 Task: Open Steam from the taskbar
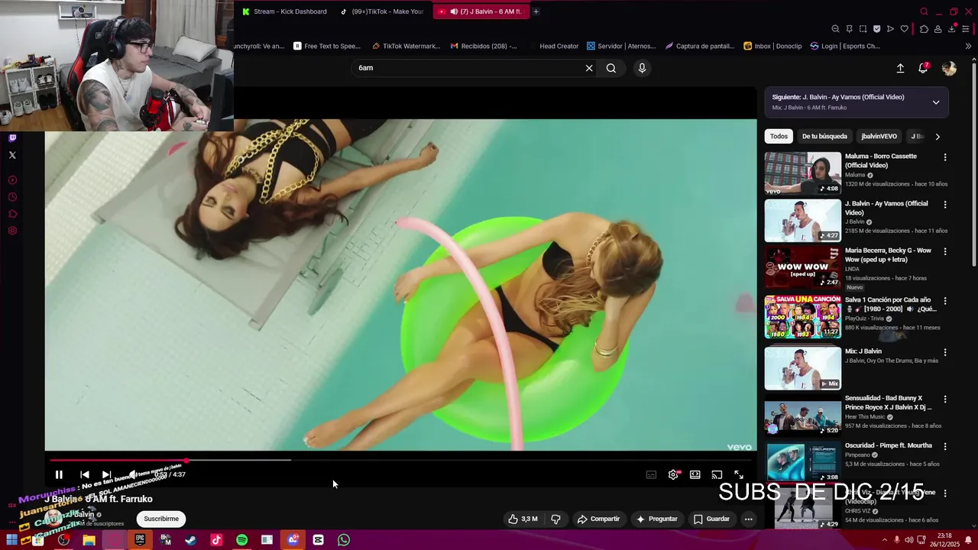pyautogui.click(x=190, y=540)
